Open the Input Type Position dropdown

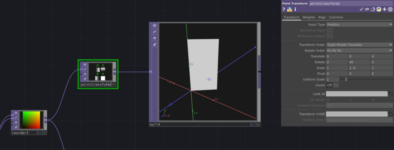tap(359, 25)
